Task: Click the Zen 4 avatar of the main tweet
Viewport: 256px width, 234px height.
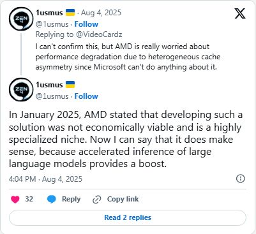Action: coord(21,89)
